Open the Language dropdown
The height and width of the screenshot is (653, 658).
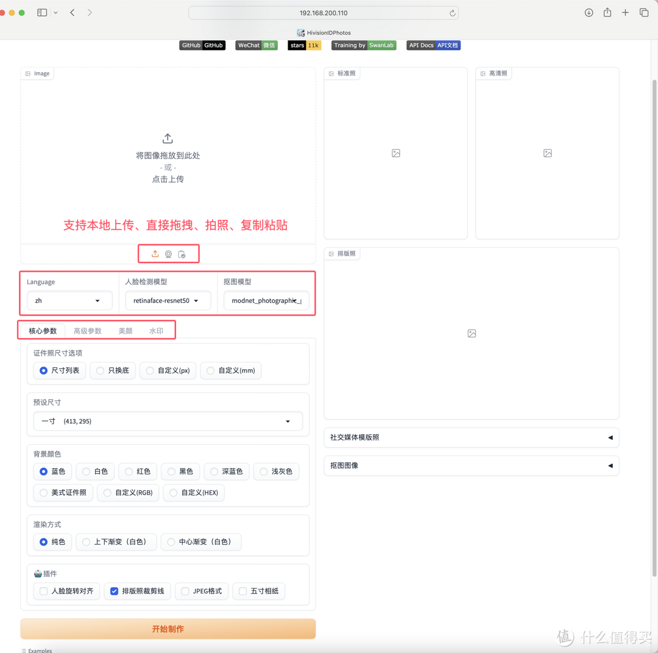coord(69,300)
